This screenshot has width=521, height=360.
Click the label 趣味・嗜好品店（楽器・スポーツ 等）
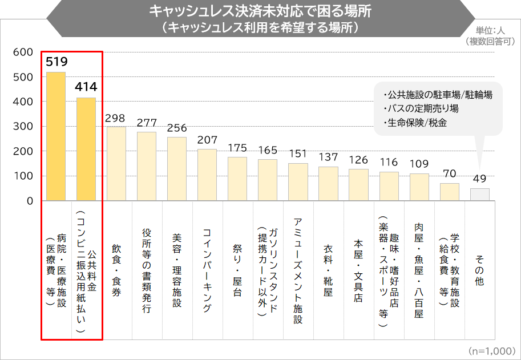(x=389, y=270)
